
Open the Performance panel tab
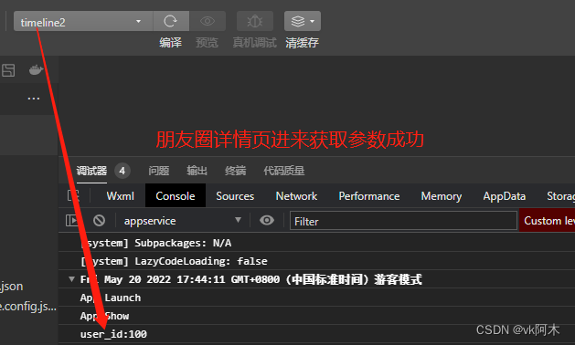point(369,196)
